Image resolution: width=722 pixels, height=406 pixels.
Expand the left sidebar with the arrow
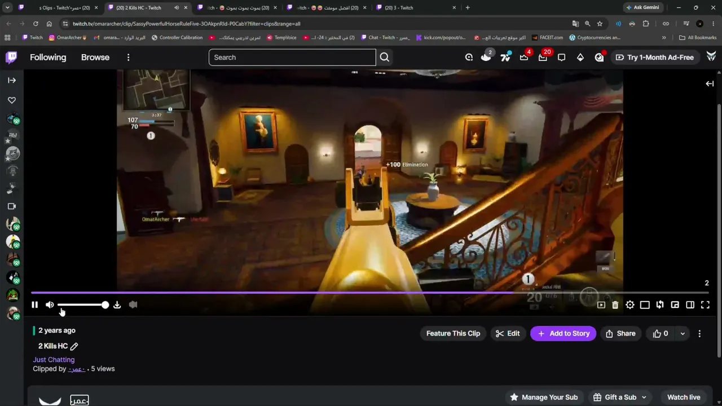tap(12, 80)
